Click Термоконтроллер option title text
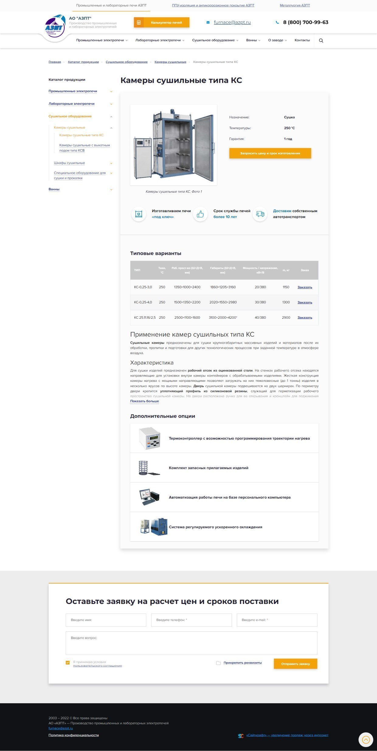This screenshot has width=377, height=751. tap(239, 438)
